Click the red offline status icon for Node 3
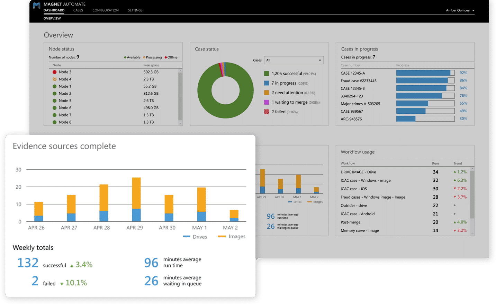Viewport: 496px width, 304px height. (x=54, y=72)
